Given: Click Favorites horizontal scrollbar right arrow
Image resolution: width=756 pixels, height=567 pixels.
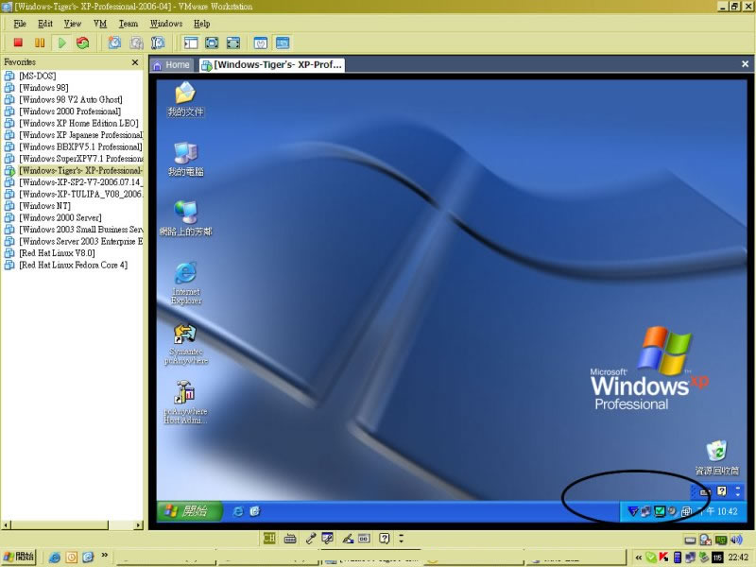Looking at the screenshot, I should click(x=139, y=525).
